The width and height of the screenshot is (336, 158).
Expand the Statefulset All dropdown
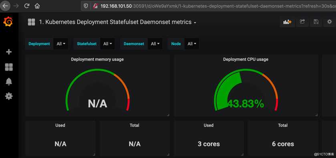(108, 44)
